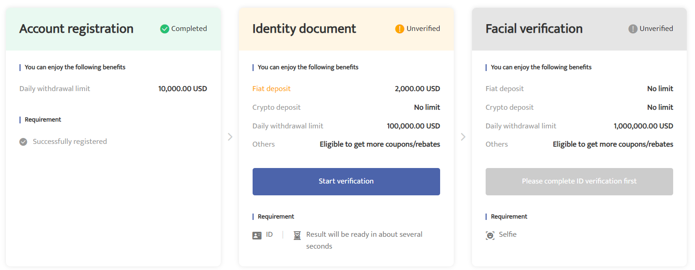Screen dimensions: 695x270
Task: Click the chevron between registration and identity cards
Action: (230, 137)
